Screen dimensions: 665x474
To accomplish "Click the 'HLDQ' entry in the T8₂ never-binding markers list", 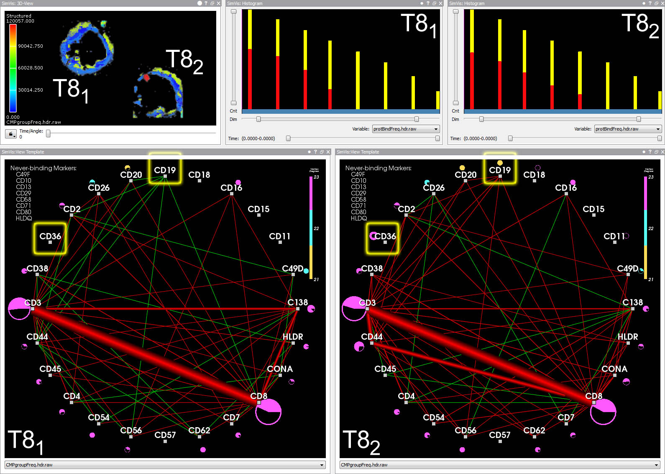I will pos(359,218).
